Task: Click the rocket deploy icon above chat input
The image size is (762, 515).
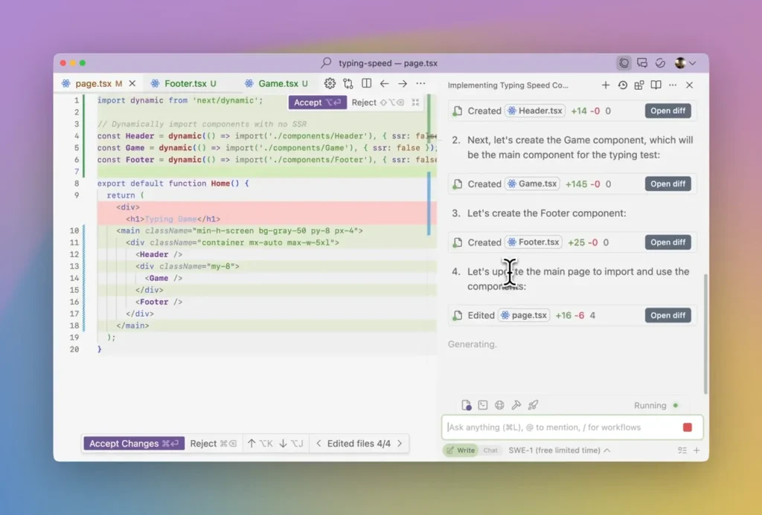Action: 533,405
